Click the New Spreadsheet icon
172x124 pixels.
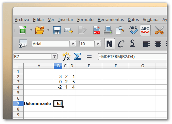[23, 30]
